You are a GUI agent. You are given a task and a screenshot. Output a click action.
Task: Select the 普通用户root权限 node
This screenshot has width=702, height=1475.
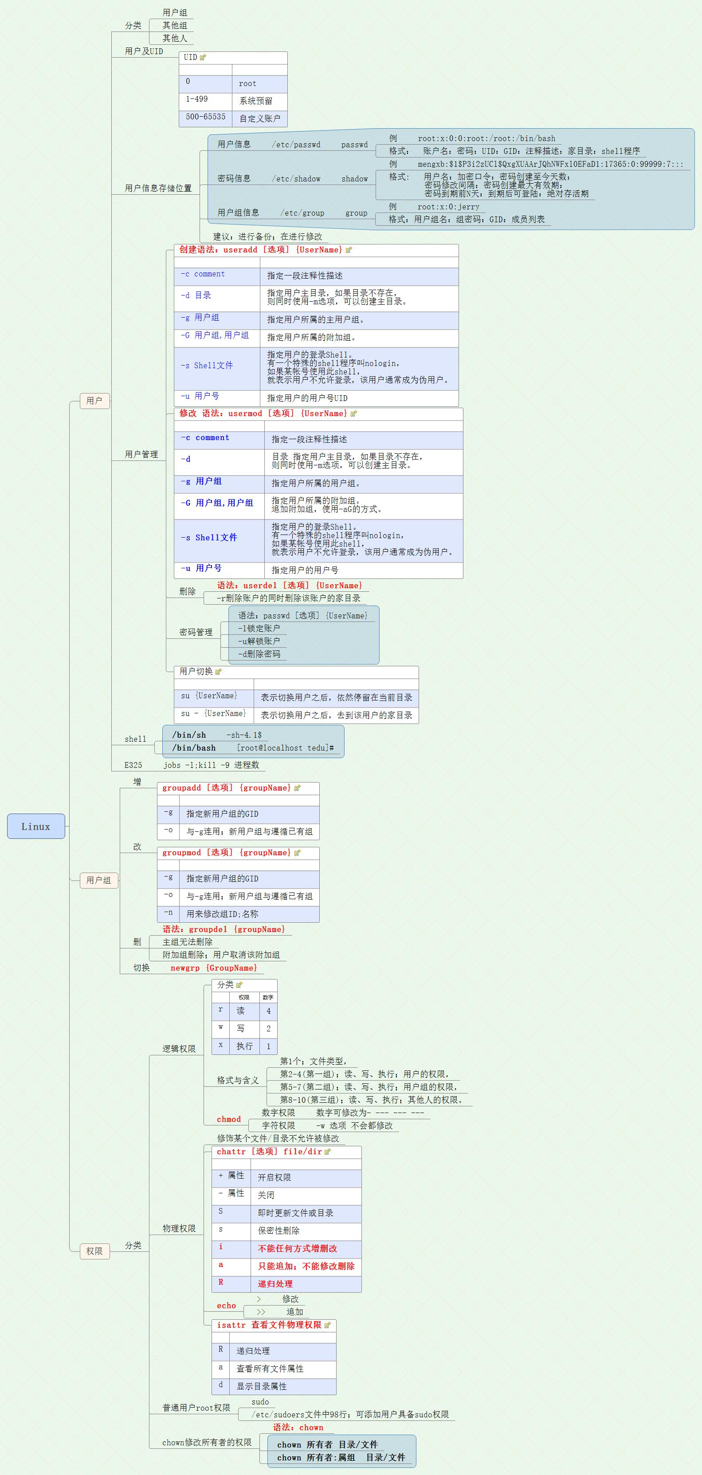[x=196, y=1408]
